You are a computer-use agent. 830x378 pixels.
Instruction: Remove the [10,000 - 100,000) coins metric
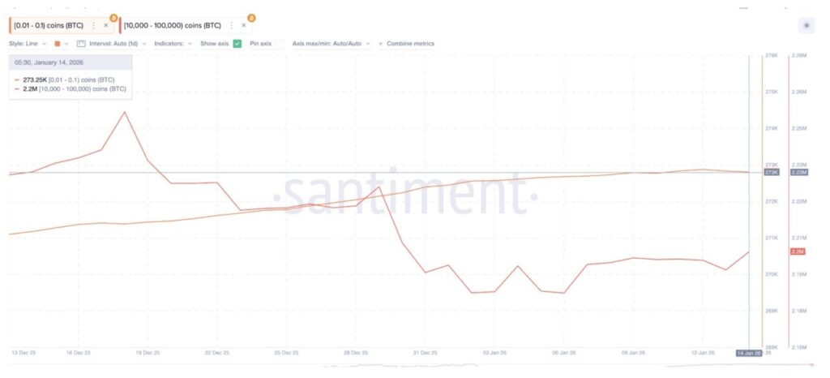pyautogui.click(x=244, y=25)
